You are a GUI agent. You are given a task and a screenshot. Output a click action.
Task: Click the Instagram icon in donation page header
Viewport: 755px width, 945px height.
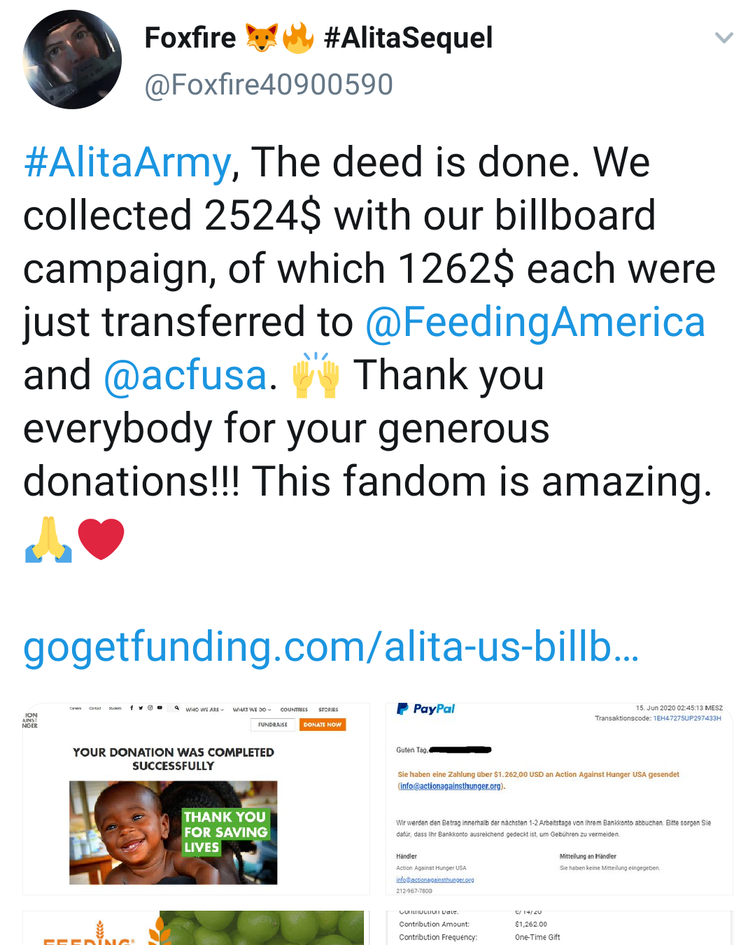pos(150,708)
